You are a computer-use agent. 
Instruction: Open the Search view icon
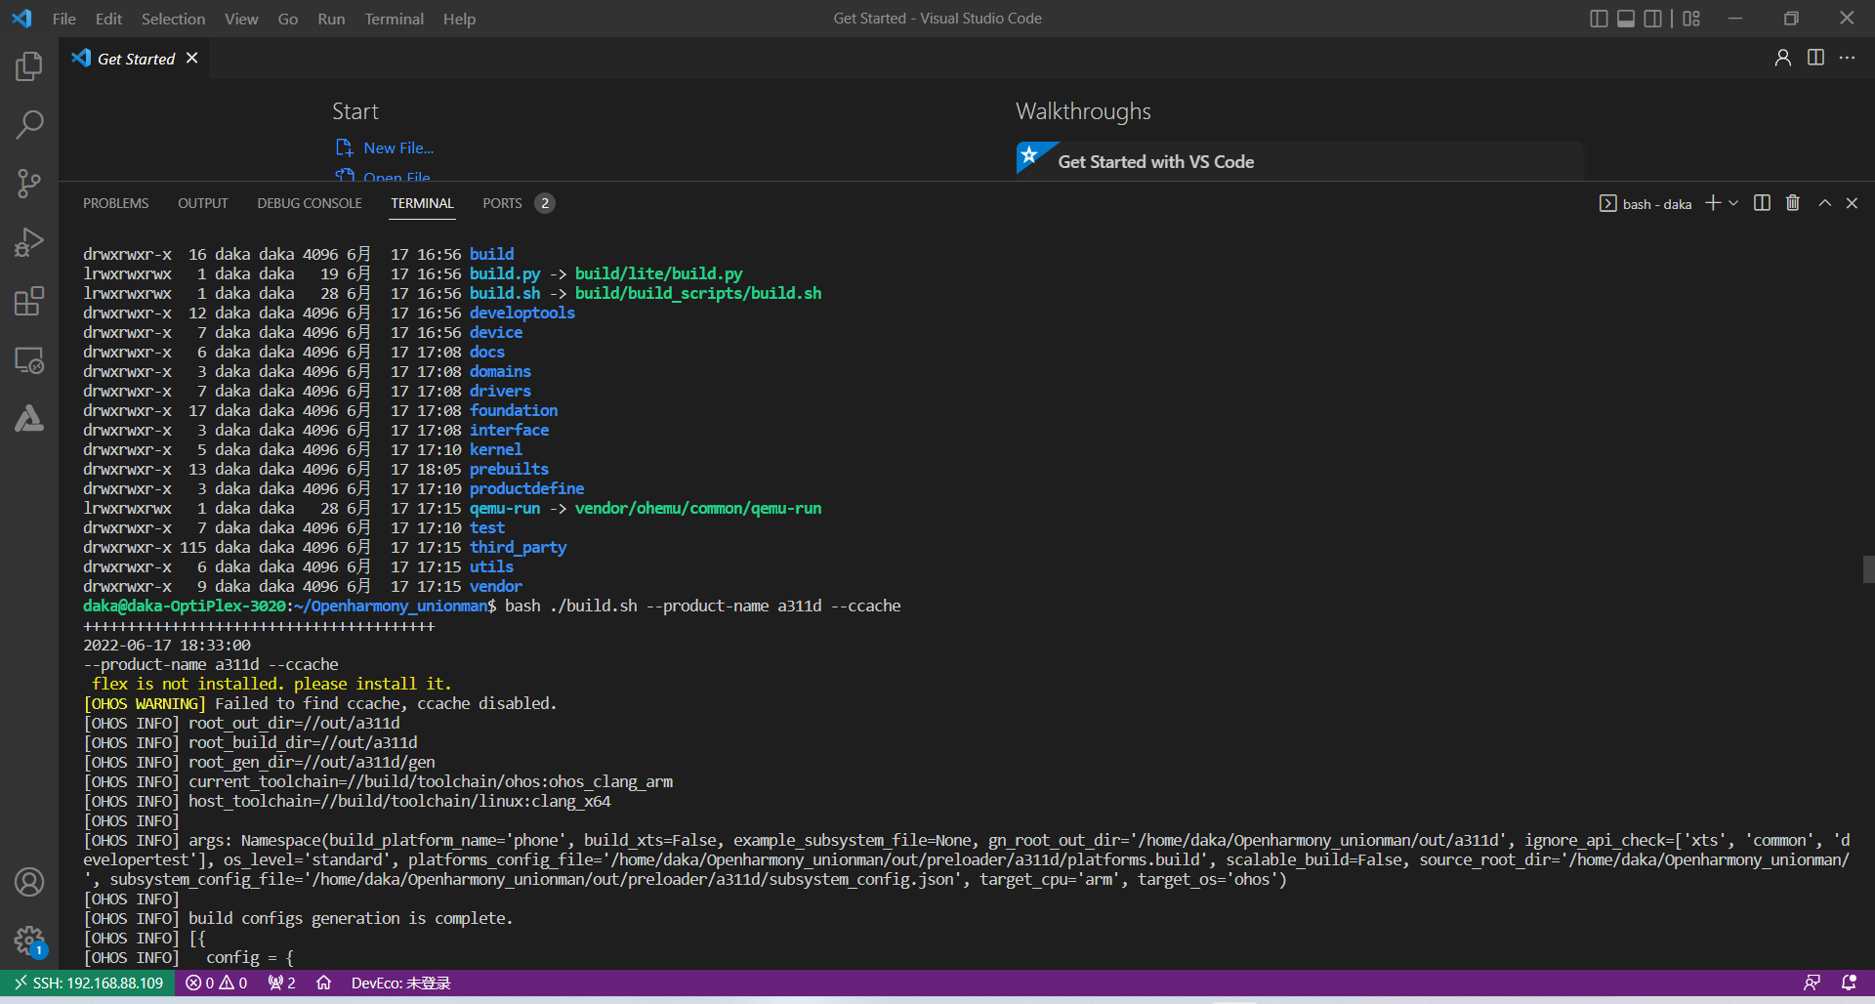point(29,125)
